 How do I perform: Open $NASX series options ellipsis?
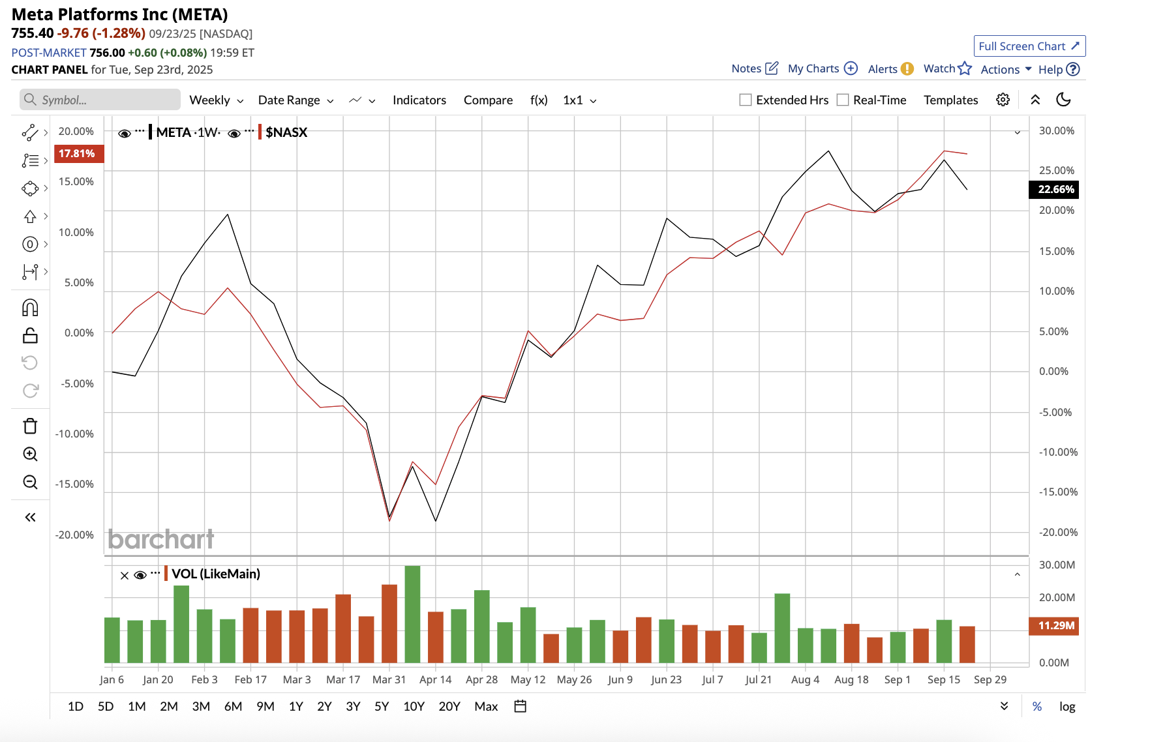[249, 131]
